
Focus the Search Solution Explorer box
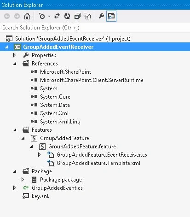(95, 28)
